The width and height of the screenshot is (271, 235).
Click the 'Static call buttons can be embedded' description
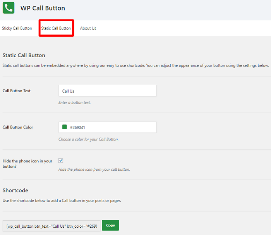pos(135,65)
